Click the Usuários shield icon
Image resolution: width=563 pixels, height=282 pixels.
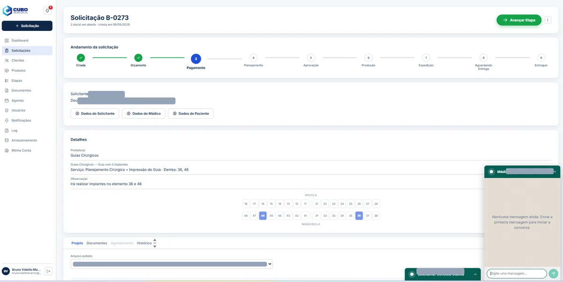click(7, 111)
